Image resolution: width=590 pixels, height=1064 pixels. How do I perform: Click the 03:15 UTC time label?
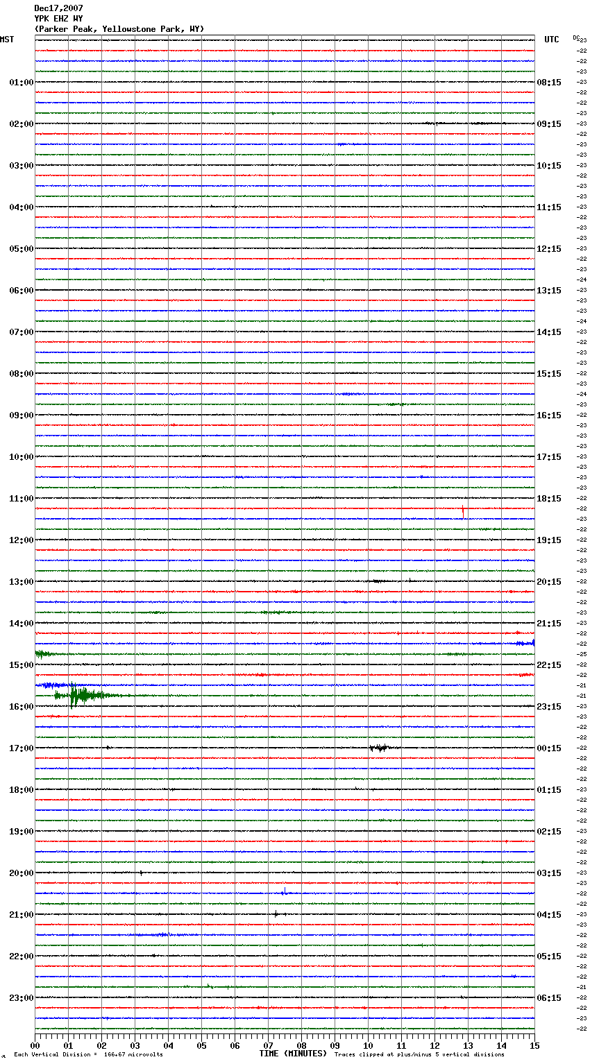pyautogui.click(x=549, y=873)
